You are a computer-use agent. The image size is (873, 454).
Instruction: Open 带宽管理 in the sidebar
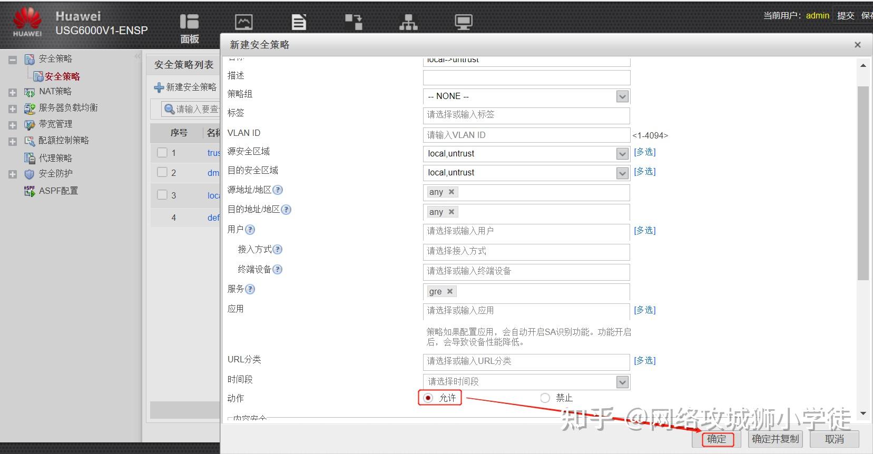pyautogui.click(x=55, y=124)
